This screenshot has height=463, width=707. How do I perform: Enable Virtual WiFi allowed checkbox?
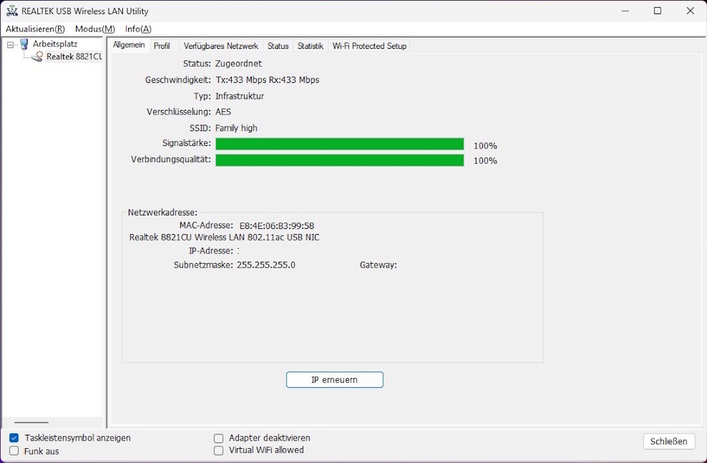coord(218,451)
